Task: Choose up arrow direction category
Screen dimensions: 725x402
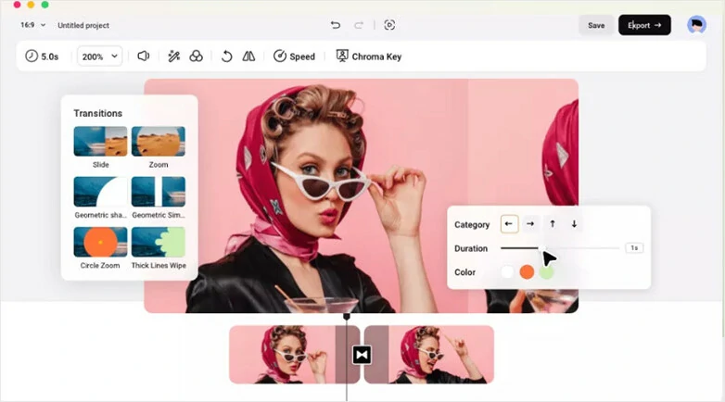Action: tap(553, 224)
